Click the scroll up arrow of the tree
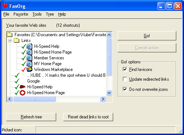Viewport: 184px width, 135px height. click(x=109, y=35)
